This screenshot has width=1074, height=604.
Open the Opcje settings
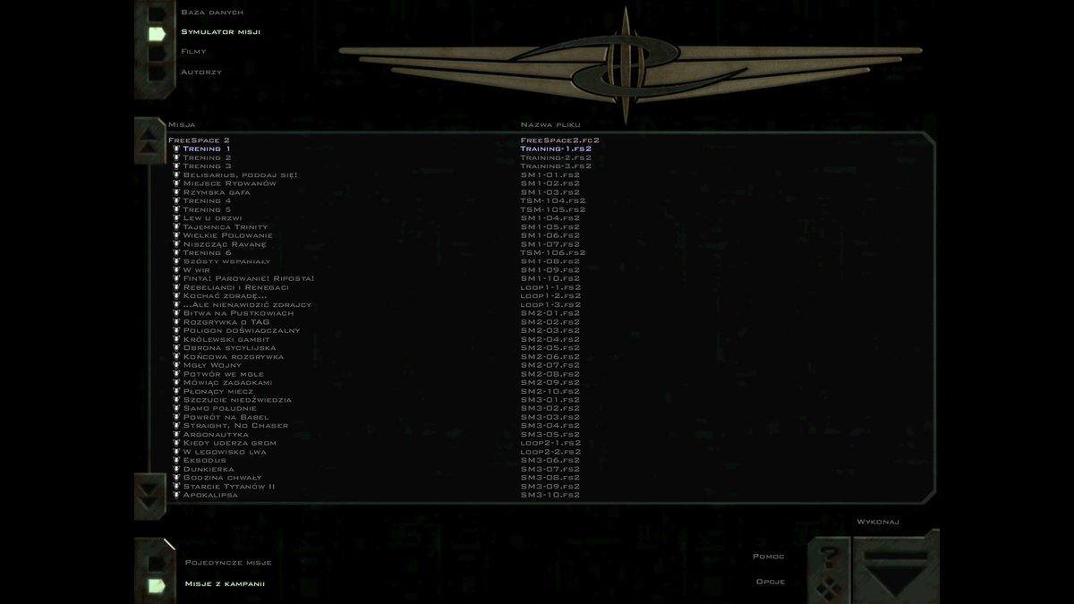click(x=770, y=580)
